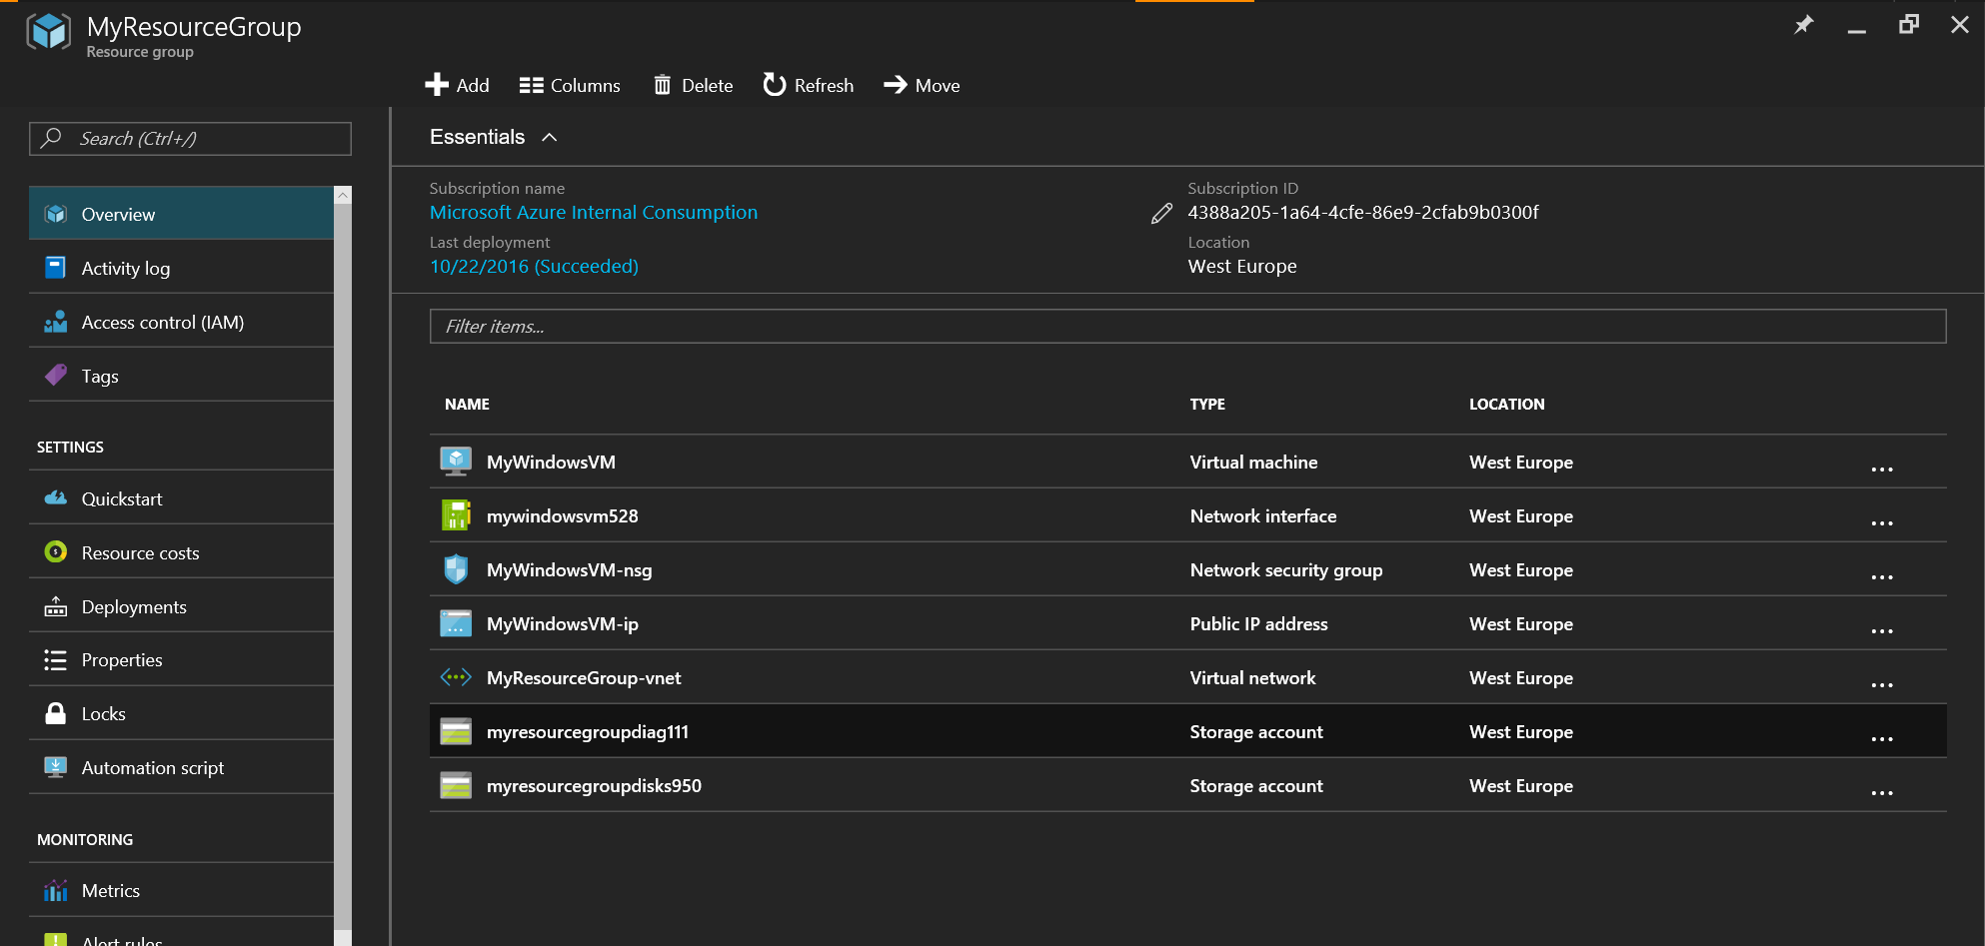Click the Filter items field
The width and height of the screenshot is (1985, 946).
coord(1187,327)
